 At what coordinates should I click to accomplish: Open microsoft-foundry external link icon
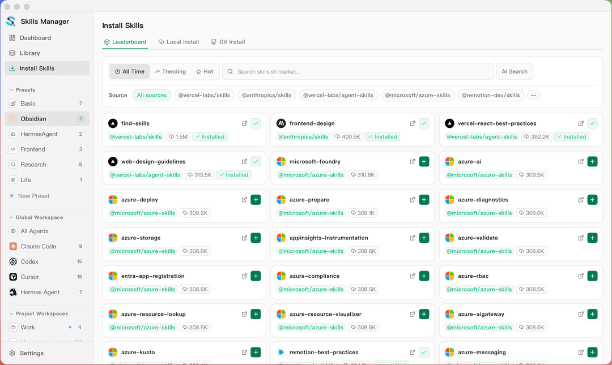click(412, 161)
